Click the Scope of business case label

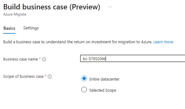23,76
